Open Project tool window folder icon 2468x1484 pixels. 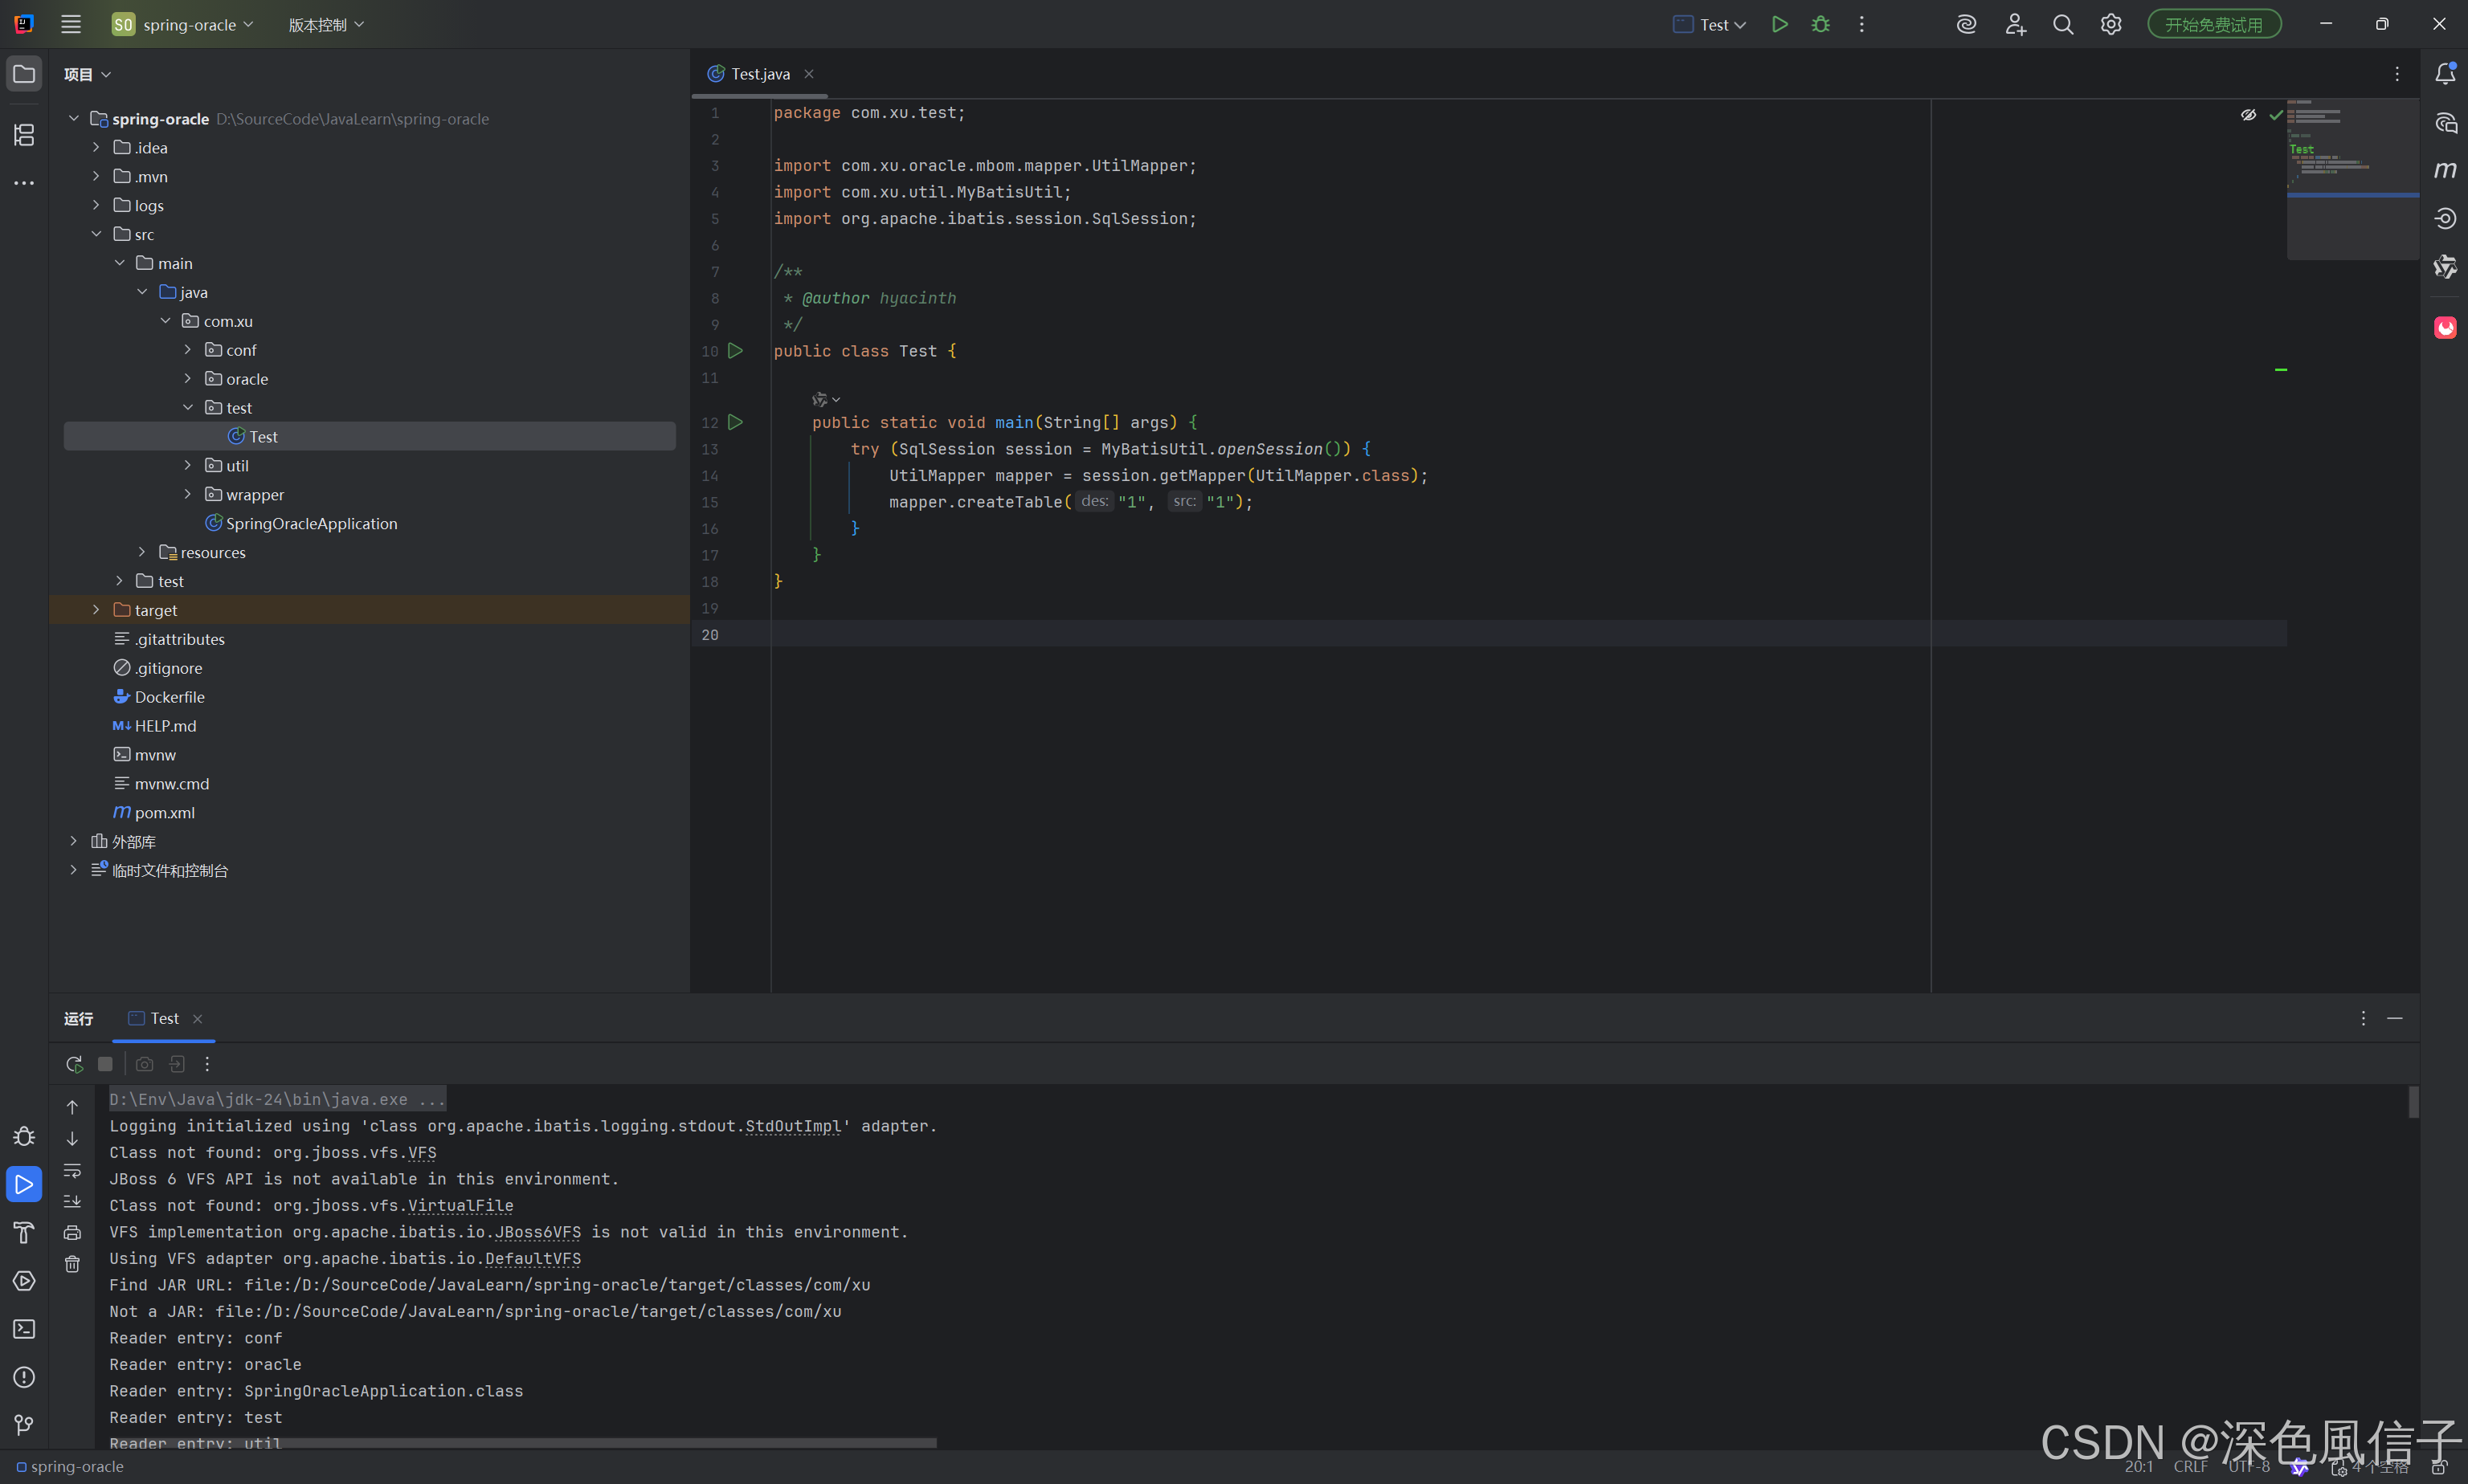24,74
